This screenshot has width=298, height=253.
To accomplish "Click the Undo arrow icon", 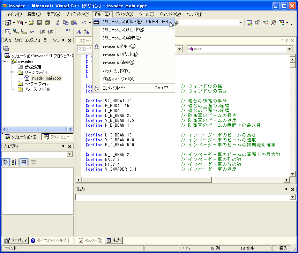I will click(x=84, y=23).
